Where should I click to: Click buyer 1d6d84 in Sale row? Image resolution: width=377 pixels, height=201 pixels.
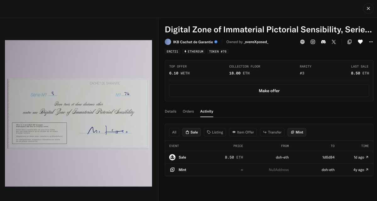[328, 157]
